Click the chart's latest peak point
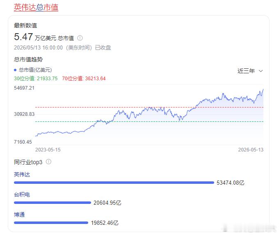Image resolution: width=279 pixels, height=235 pixels. pos(263,89)
